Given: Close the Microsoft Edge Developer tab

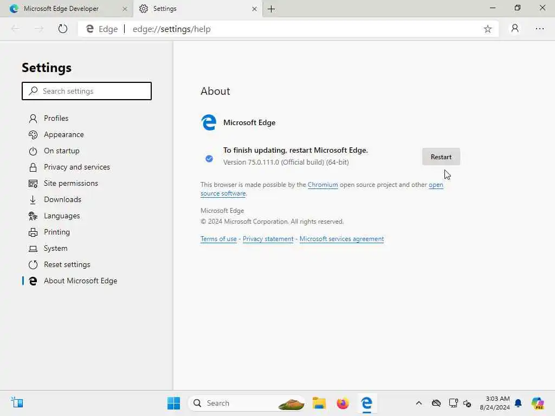Looking at the screenshot, I should (x=125, y=9).
